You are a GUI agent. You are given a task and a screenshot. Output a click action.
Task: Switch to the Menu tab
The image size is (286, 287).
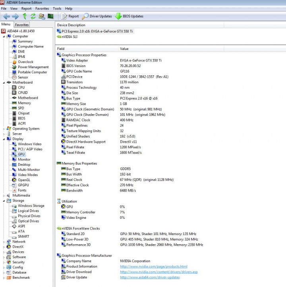click(6, 24)
